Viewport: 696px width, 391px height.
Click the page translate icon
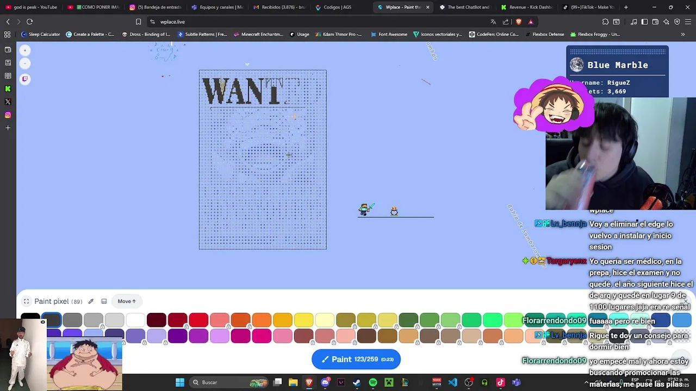pos(493,22)
